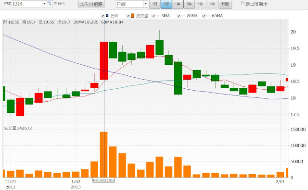Open the stock code dropdown arrow
The image size is (308, 190).
[x=44, y=4]
